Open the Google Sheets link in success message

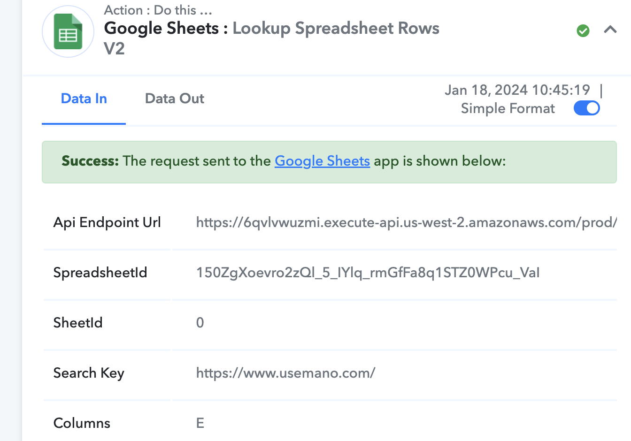[322, 161]
